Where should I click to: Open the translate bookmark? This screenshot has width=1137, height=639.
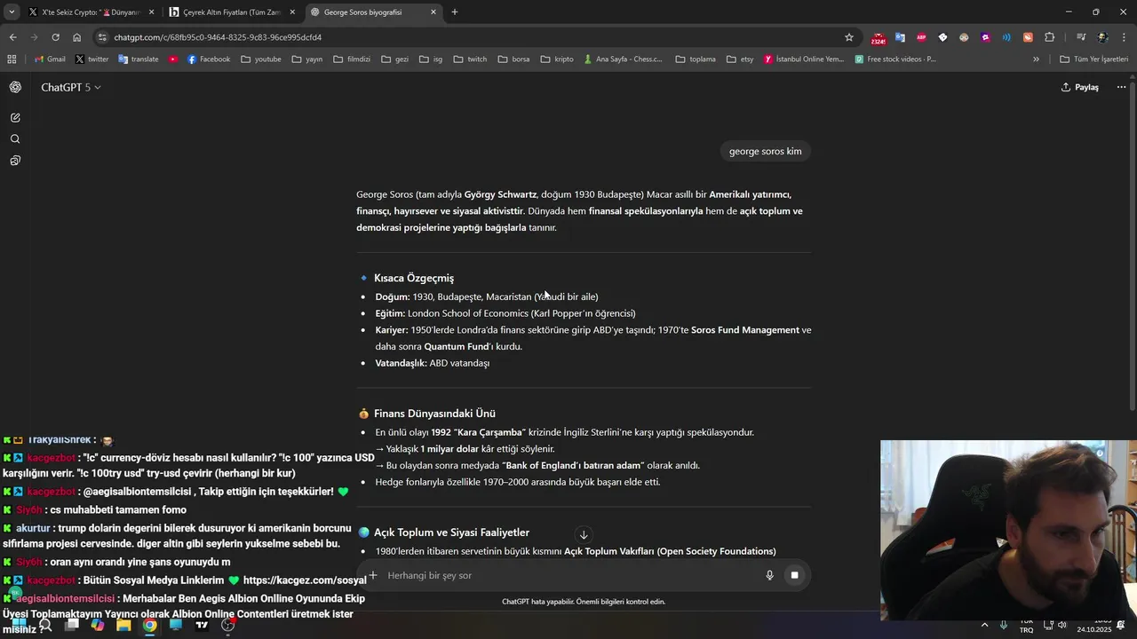138,59
